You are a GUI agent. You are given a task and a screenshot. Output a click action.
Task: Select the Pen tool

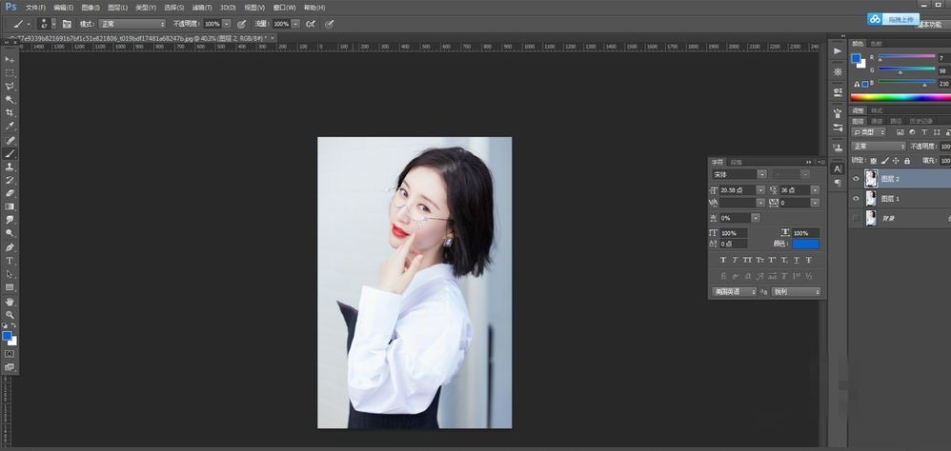point(10,246)
